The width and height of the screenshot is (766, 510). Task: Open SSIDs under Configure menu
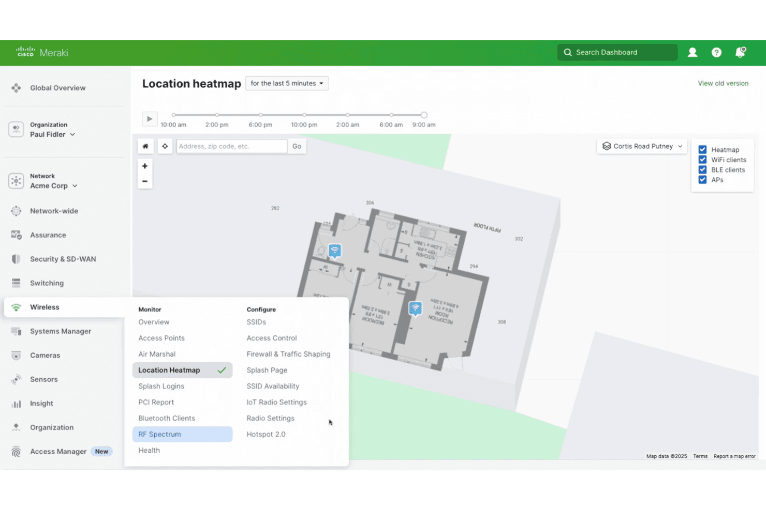(256, 322)
